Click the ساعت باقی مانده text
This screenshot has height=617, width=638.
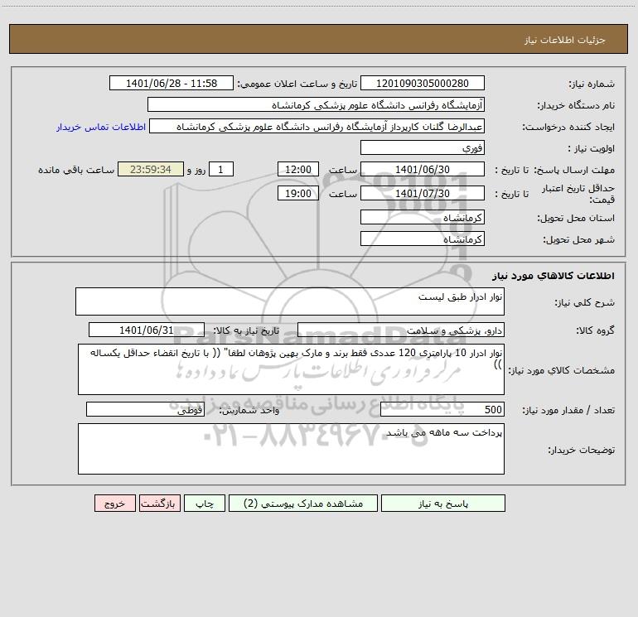tap(76, 170)
